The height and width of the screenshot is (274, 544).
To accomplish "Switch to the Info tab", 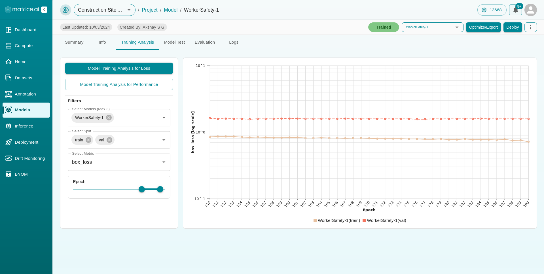I will click(102, 42).
